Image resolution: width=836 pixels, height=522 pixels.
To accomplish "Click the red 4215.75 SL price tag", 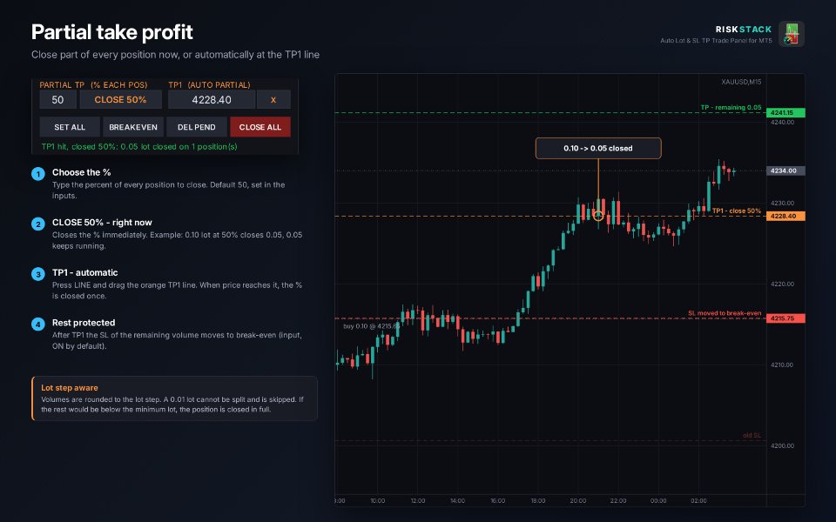I will (785, 318).
